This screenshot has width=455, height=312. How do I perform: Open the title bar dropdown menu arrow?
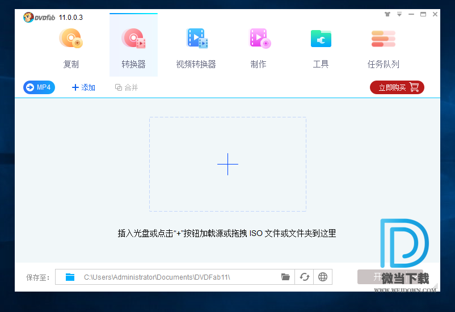[x=399, y=14]
